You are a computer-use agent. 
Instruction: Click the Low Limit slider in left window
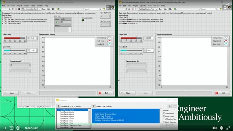point(15,50)
